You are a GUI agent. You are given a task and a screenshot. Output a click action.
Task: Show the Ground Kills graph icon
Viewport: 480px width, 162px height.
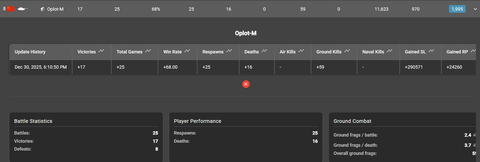[347, 51]
